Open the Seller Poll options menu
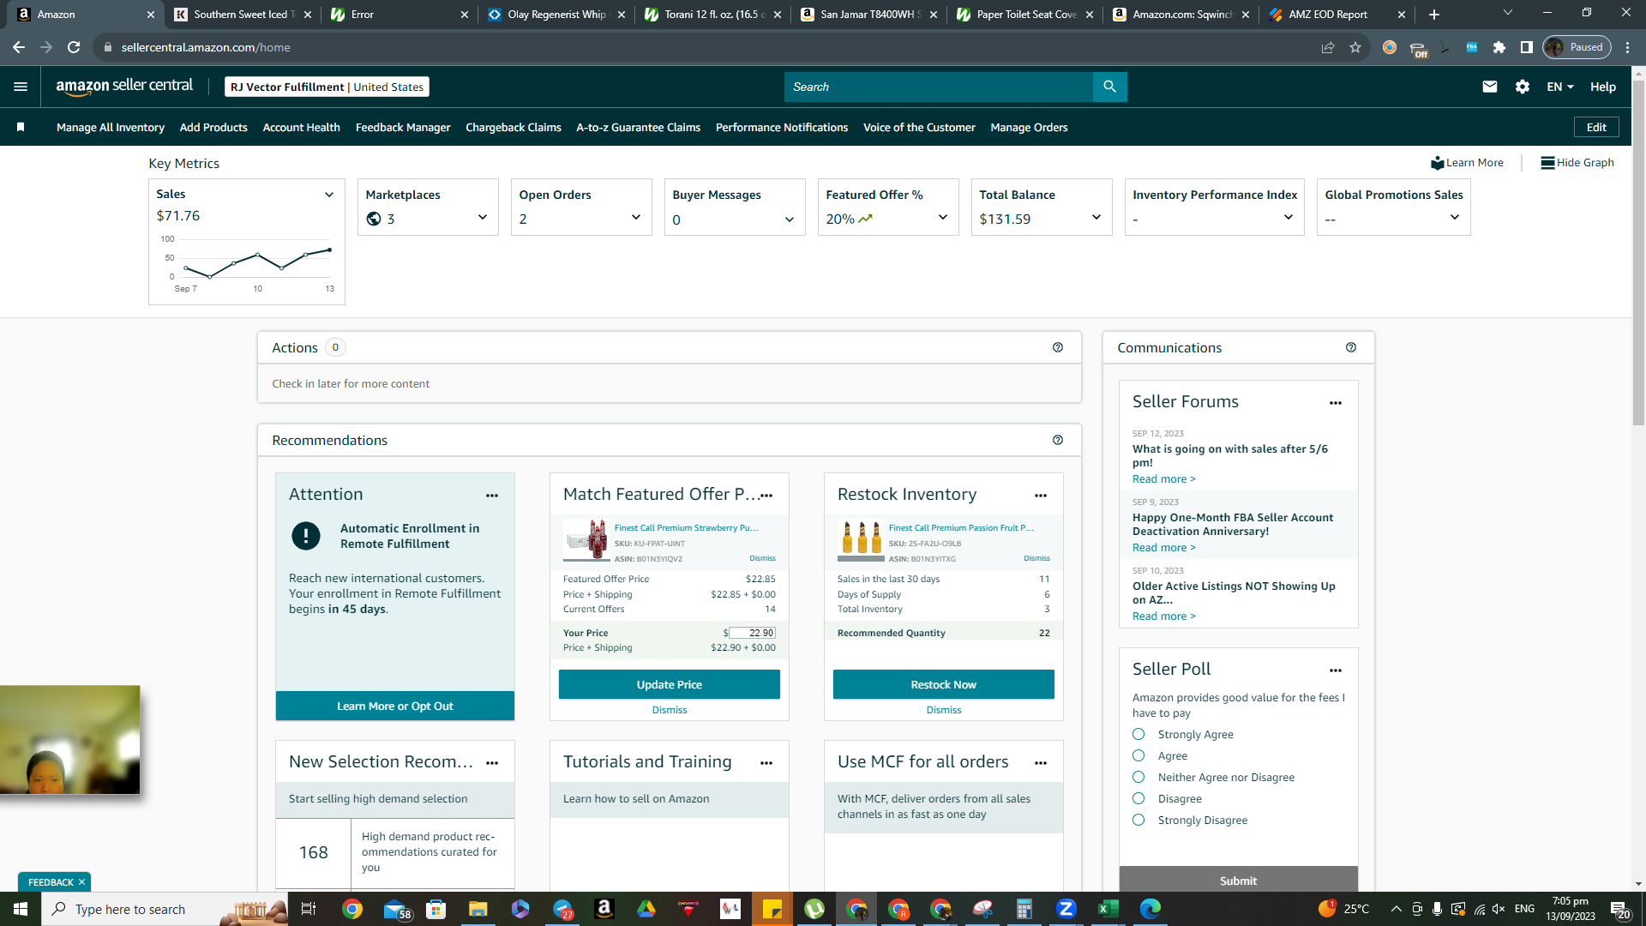The height and width of the screenshot is (926, 1646). (x=1336, y=670)
